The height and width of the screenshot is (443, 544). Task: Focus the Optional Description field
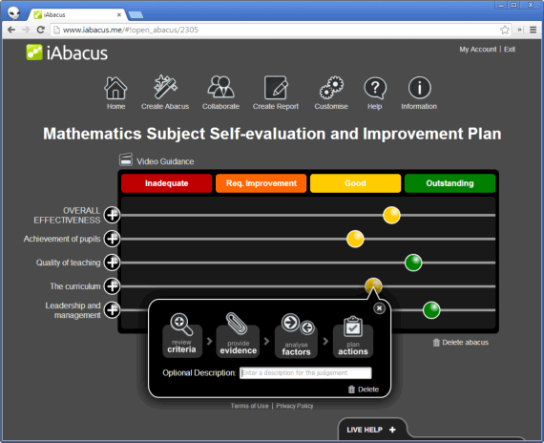coord(305,373)
